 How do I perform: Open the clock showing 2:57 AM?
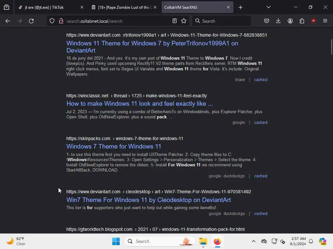298,241
